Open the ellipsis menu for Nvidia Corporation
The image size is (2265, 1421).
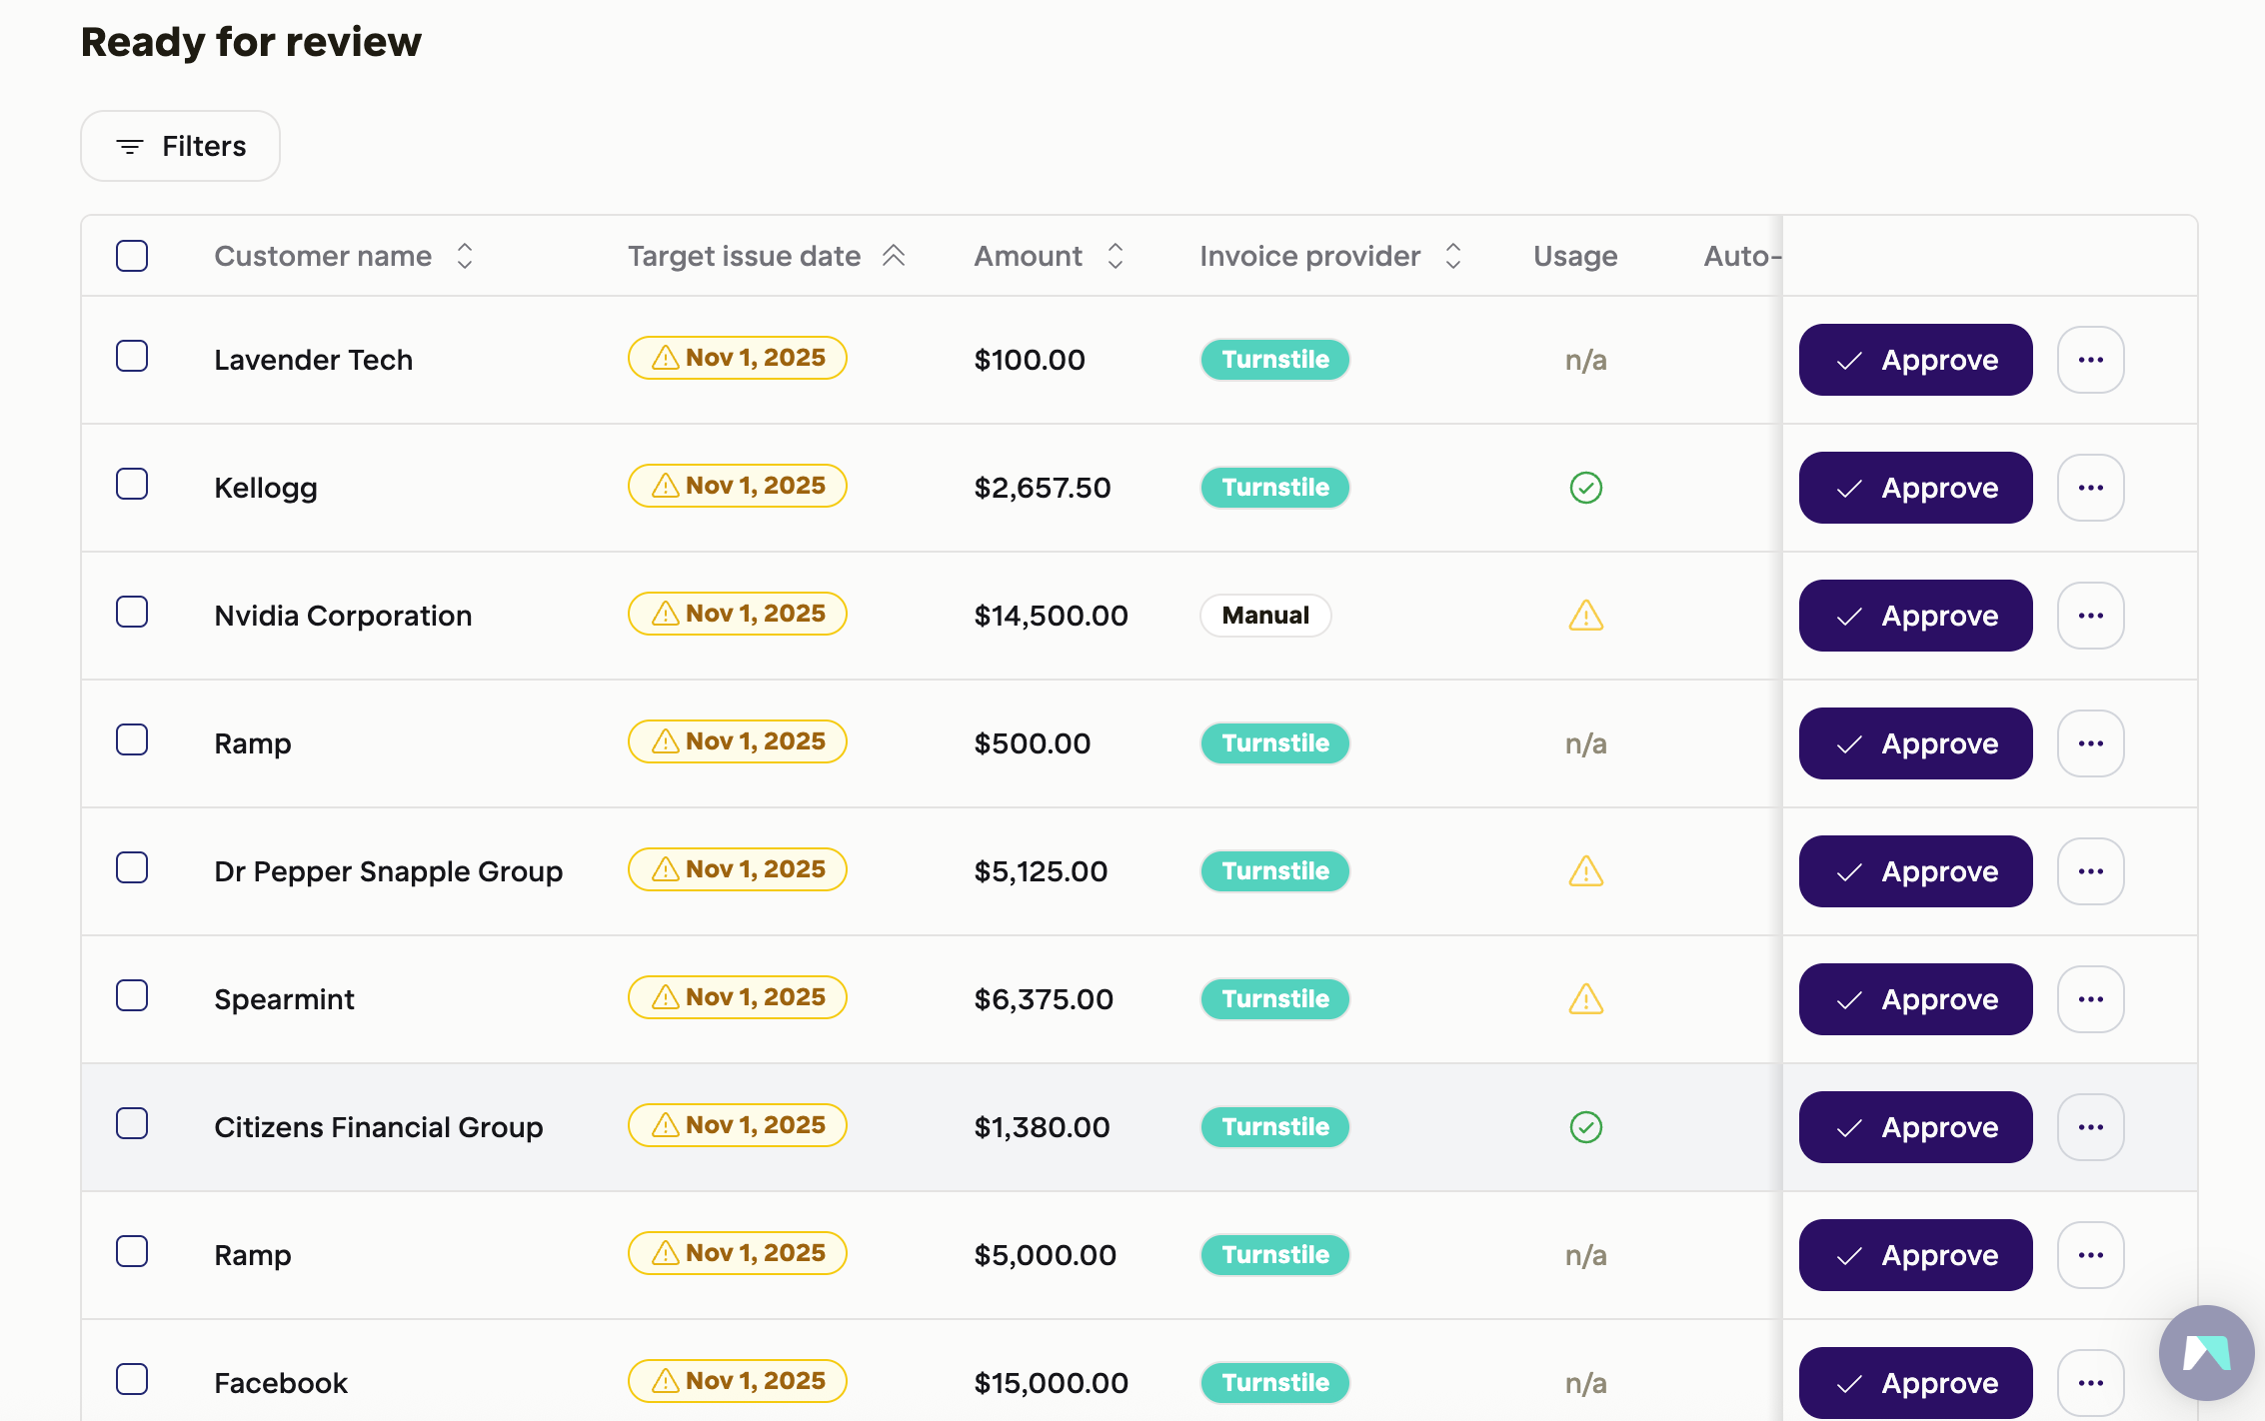2090,616
